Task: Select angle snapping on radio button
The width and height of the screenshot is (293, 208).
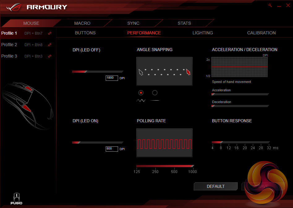Action: point(155,93)
